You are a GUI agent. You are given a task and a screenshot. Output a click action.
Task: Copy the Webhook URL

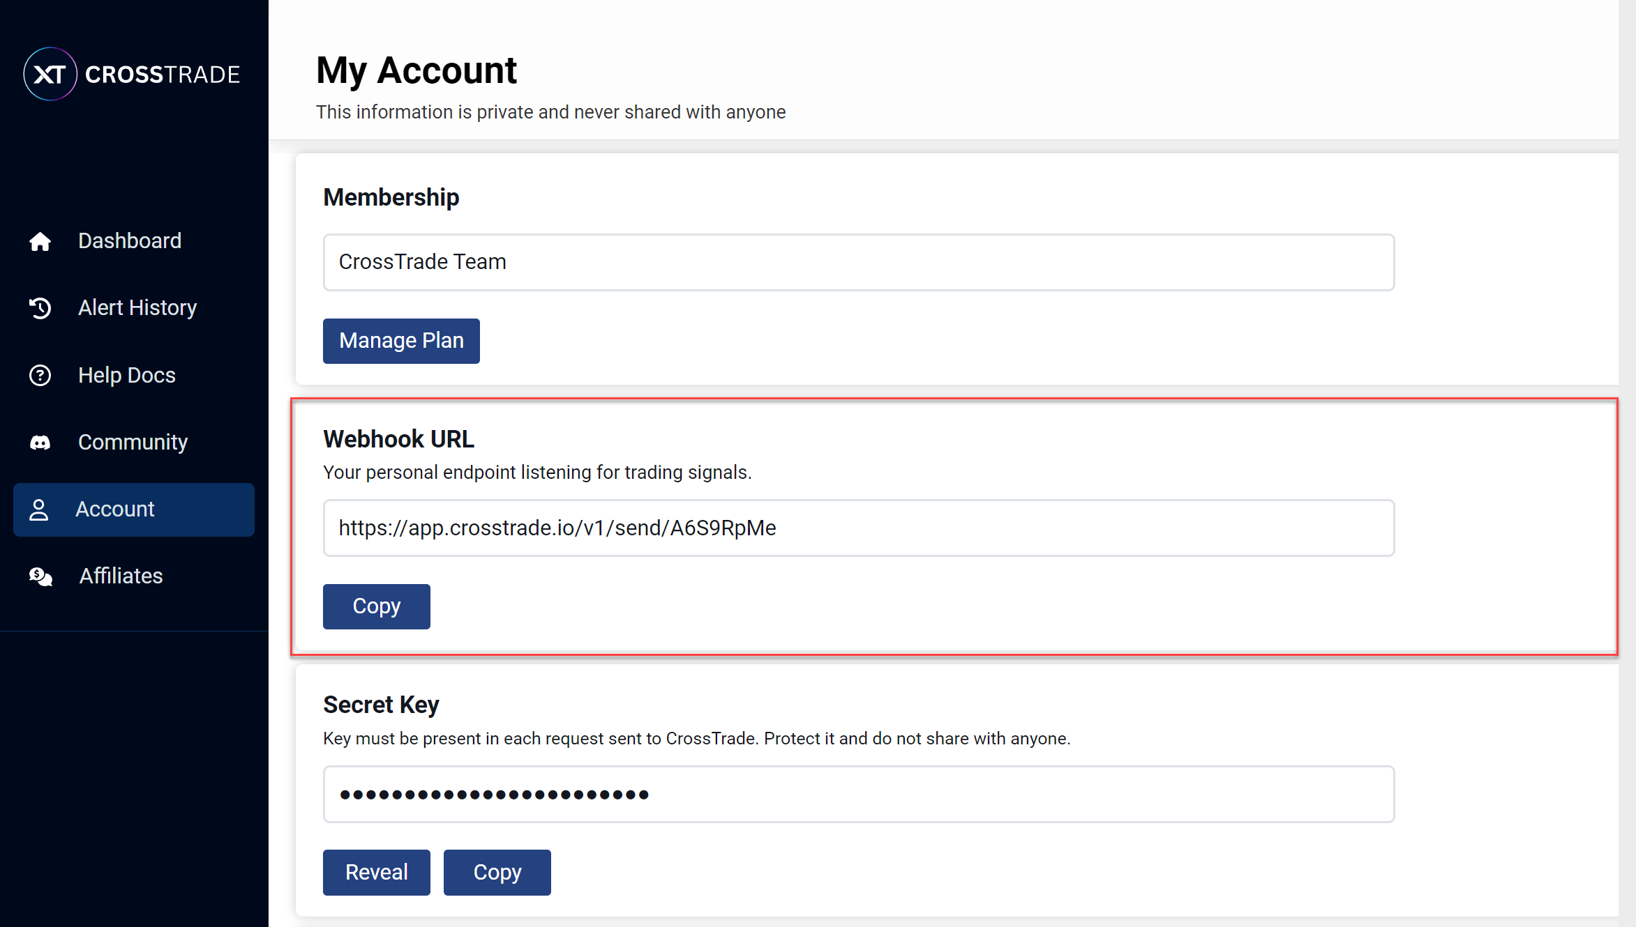(376, 606)
